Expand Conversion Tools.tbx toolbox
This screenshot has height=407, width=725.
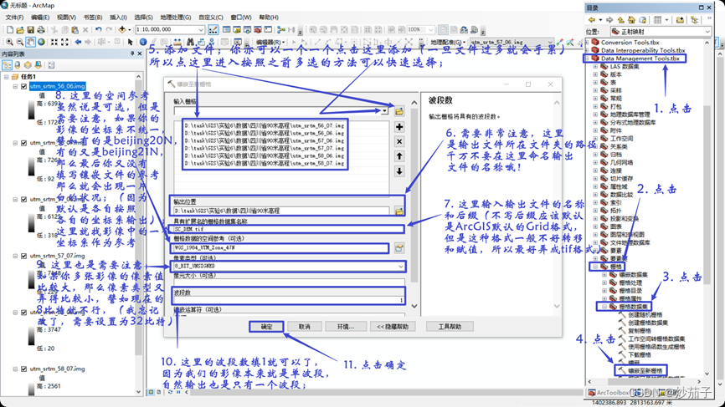tap(588, 42)
